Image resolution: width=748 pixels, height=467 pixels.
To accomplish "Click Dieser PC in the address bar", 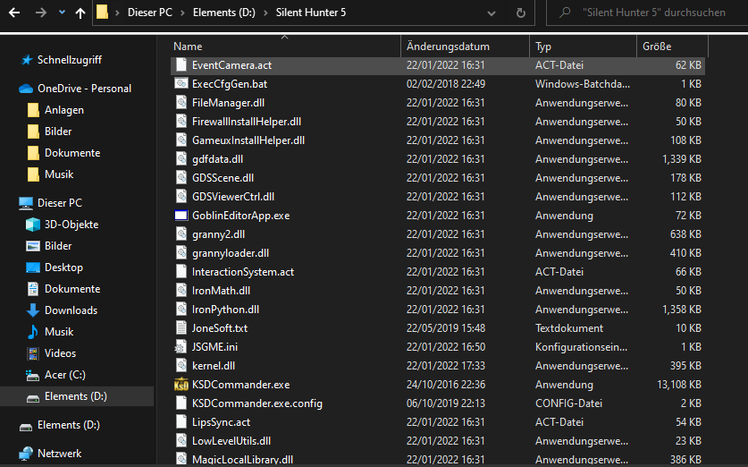I will pyautogui.click(x=150, y=13).
